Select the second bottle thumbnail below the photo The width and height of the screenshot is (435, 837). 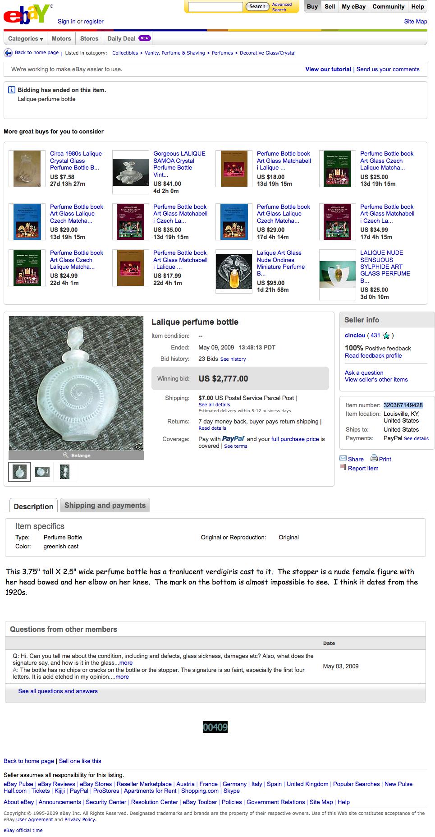42,472
